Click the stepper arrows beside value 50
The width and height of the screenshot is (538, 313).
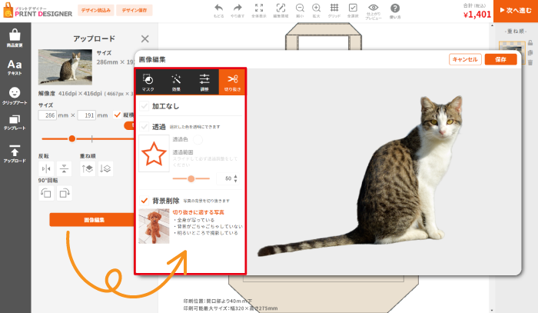tap(234, 178)
